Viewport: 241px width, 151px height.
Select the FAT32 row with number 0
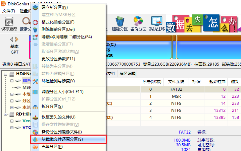pyautogui.click(x=174, y=89)
